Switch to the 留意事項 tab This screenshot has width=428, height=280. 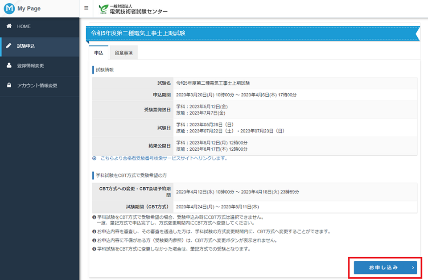coord(123,53)
